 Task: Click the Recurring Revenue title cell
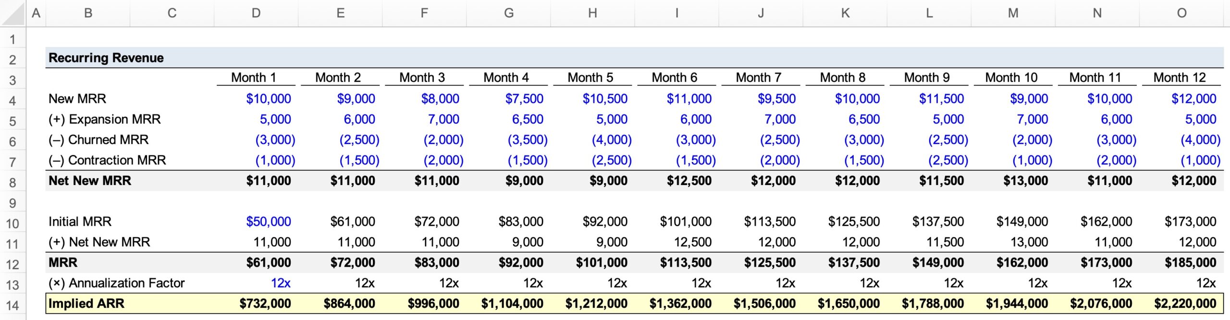pos(106,58)
